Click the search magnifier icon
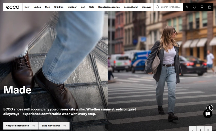Screen dimensions: 216x131 pos(157,7)
